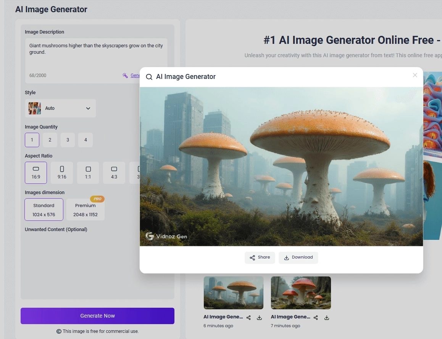Click the download icon under the 6-minutes-ago image

point(259,317)
